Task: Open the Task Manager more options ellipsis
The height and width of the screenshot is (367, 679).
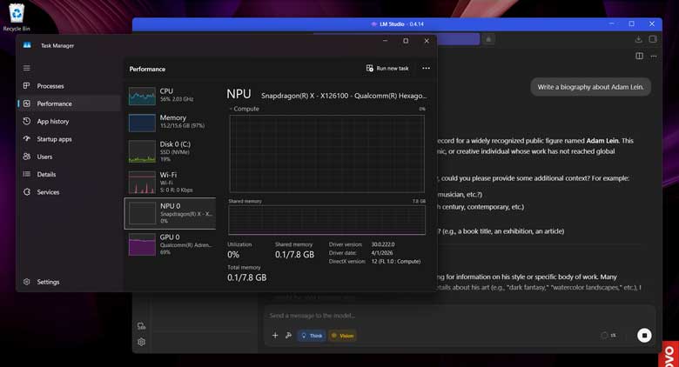Action: 426,69
